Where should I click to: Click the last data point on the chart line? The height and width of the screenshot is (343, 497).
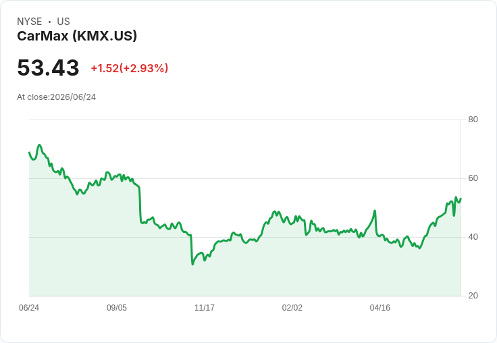click(x=461, y=199)
